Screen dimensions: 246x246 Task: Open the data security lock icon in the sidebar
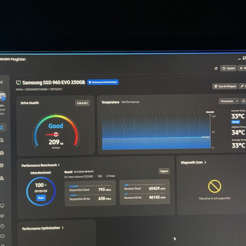(2, 178)
